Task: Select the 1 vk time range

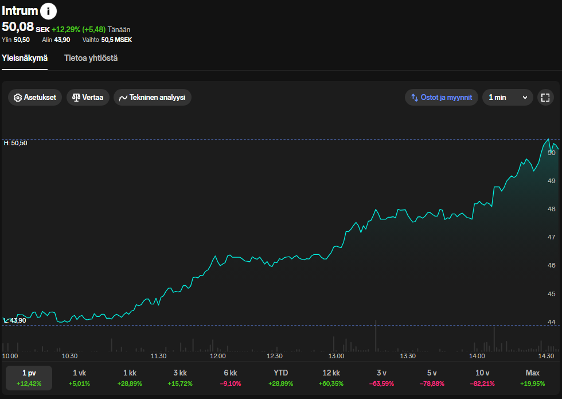Action: 79,378
